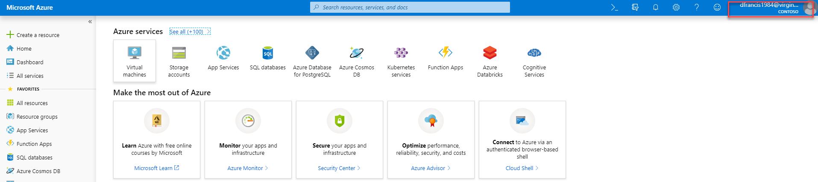Click See all (+100) services link
The width and height of the screenshot is (818, 182).
coord(190,31)
